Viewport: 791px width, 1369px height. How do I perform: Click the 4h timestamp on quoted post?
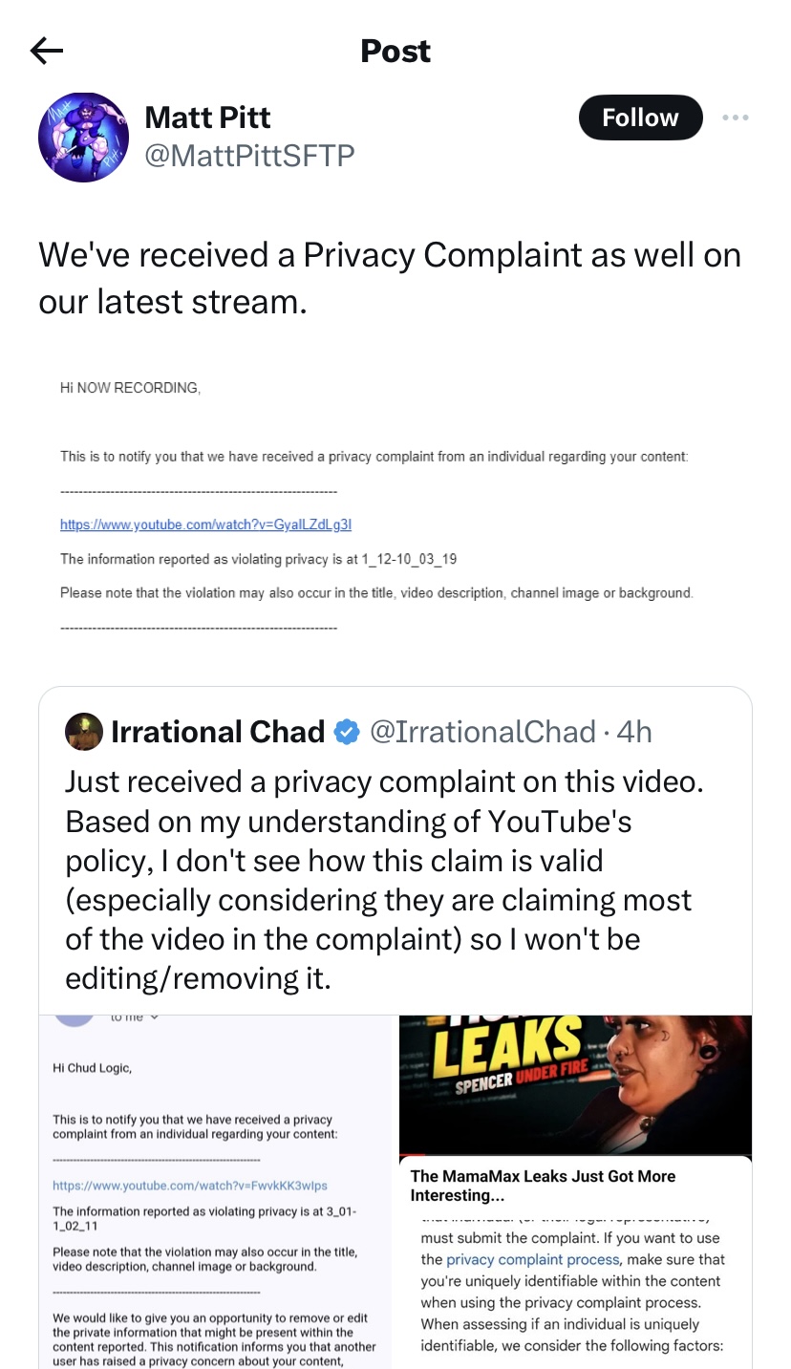[x=634, y=732]
